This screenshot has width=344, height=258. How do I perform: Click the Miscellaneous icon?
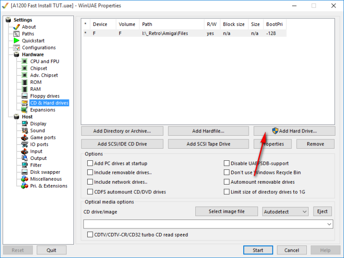(25, 179)
